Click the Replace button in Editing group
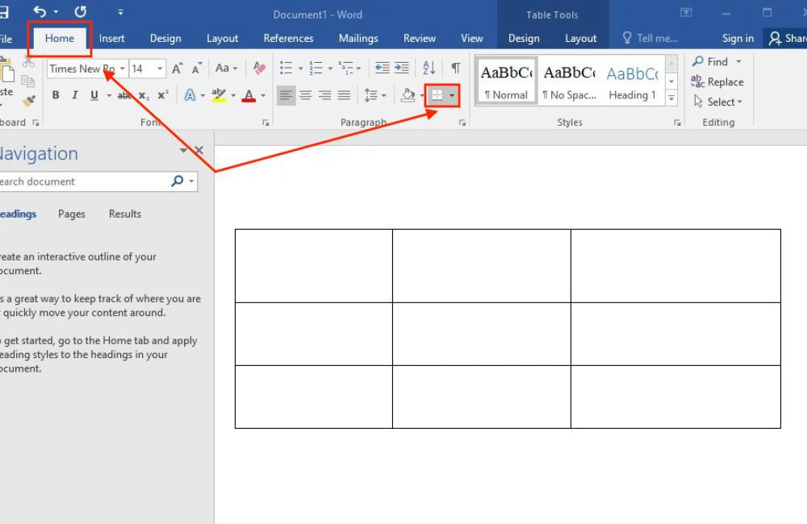The image size is (807, 524). [717, 81]
